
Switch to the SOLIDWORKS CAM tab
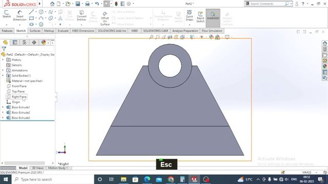pyautogui.click(x=155, y=31)
